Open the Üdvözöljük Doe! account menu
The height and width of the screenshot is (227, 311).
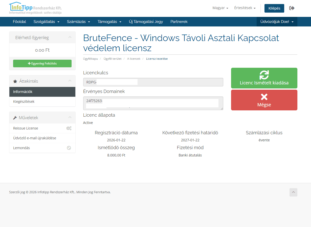point(277,22)
